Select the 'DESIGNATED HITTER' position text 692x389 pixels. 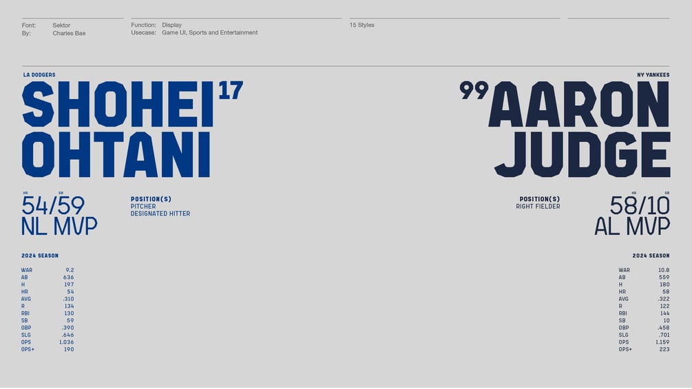tap(160, 213)
